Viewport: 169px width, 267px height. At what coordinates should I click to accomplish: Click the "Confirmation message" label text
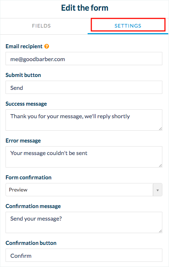(33, 206)
